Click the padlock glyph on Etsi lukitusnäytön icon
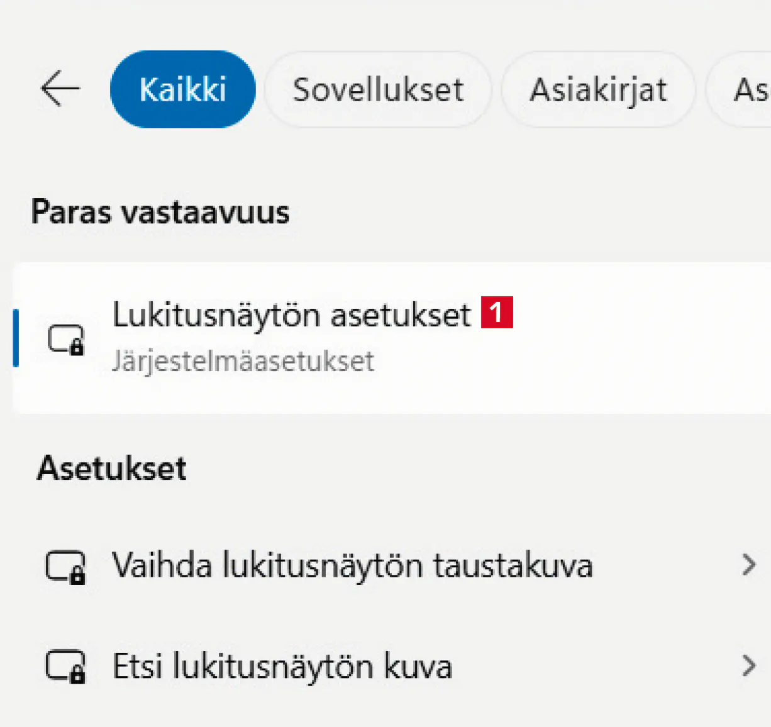 (x=77, y=675)
